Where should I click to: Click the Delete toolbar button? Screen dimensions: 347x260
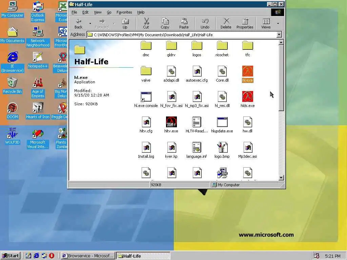226,23
